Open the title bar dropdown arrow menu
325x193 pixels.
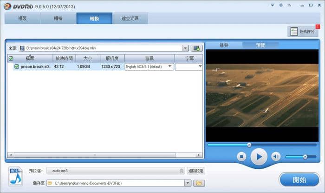273,5
